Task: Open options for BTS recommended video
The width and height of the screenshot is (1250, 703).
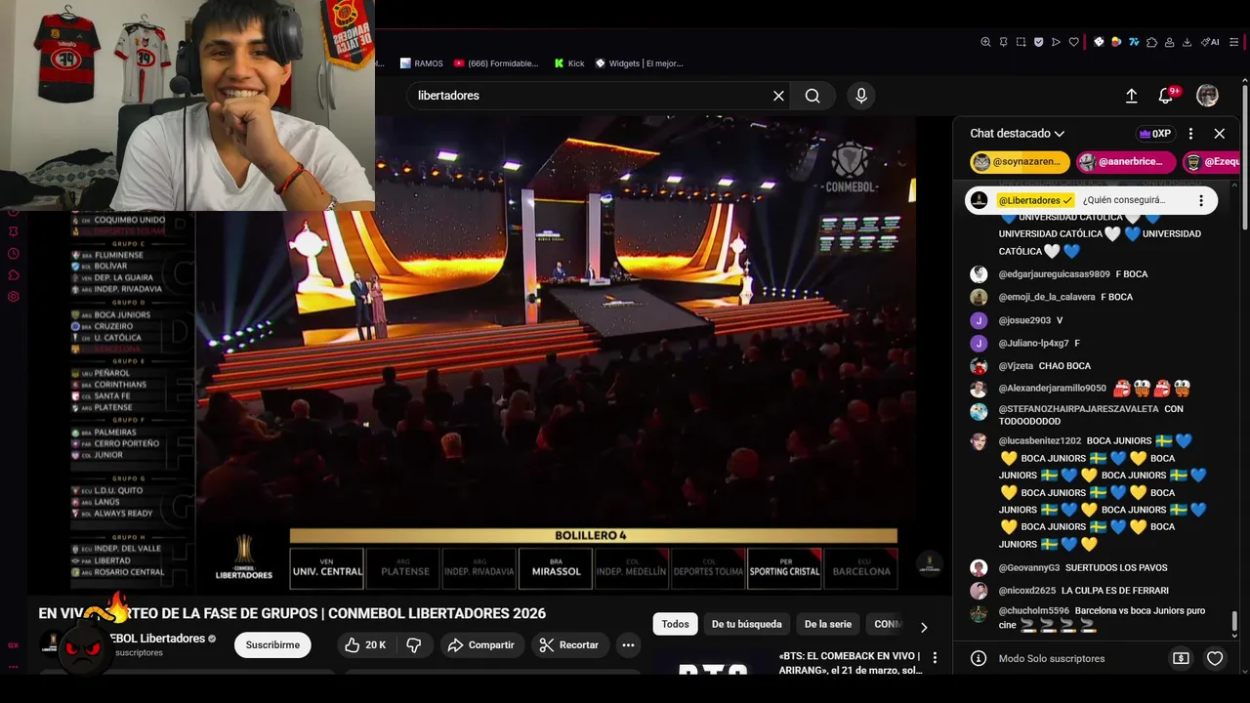Action: coord(935,658)
